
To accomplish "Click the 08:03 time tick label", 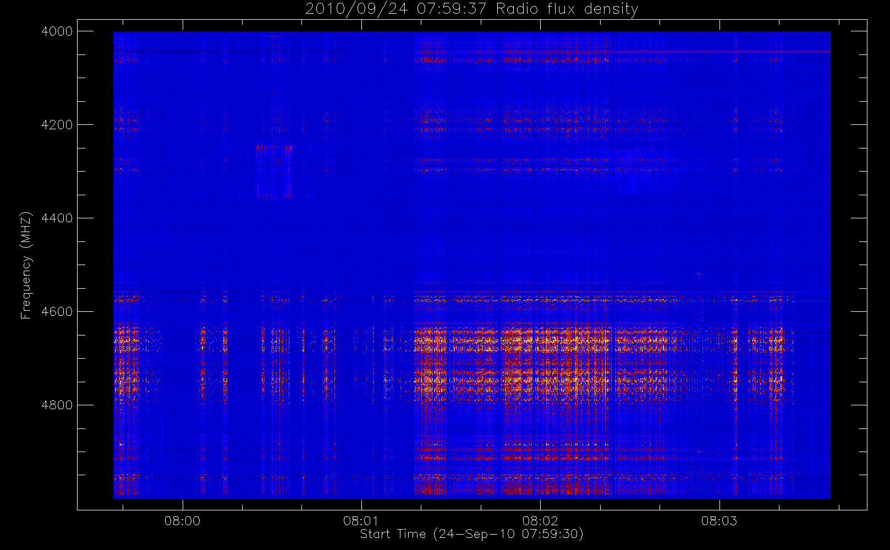I will tap(719, 520).
